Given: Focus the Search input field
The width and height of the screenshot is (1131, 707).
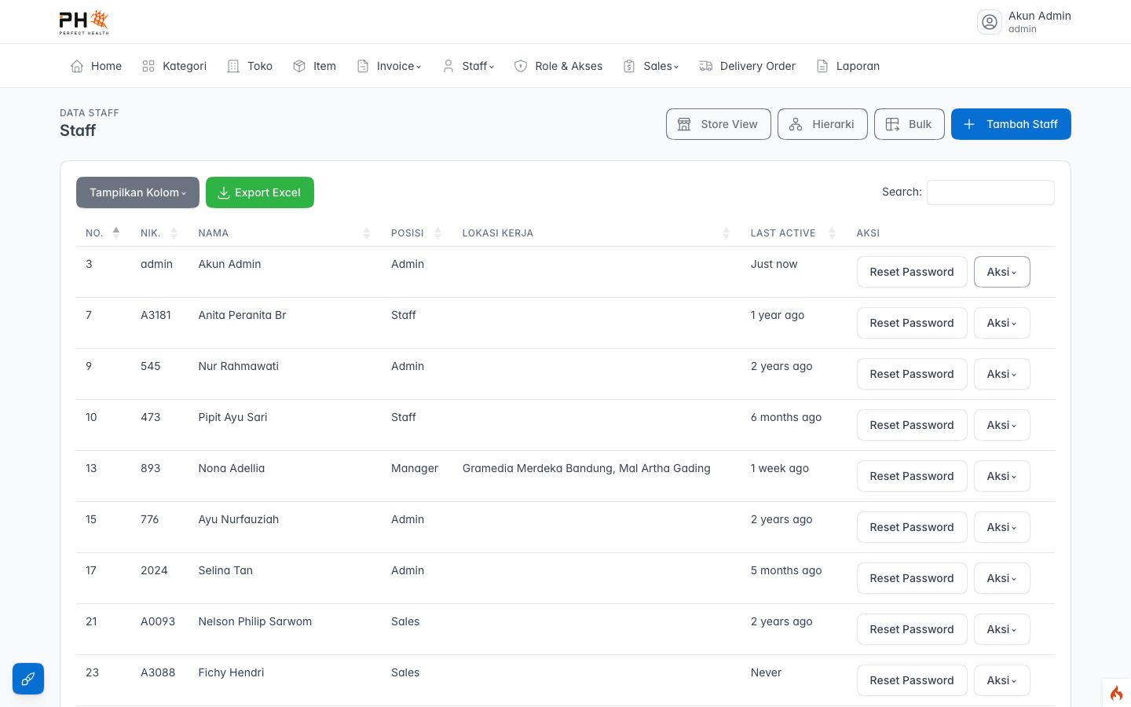Looking at the screenshot, I should [x=990, y=192].
